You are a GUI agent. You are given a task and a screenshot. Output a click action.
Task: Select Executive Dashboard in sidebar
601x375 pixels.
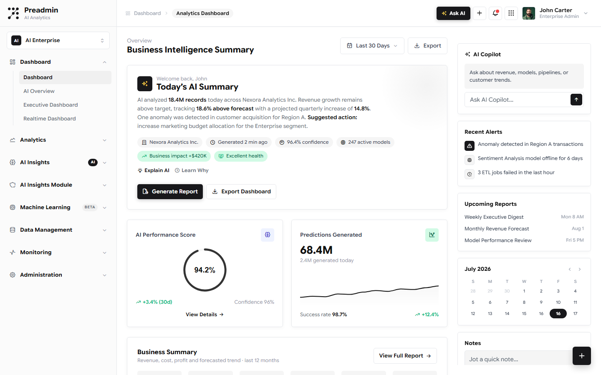[51, 105]
